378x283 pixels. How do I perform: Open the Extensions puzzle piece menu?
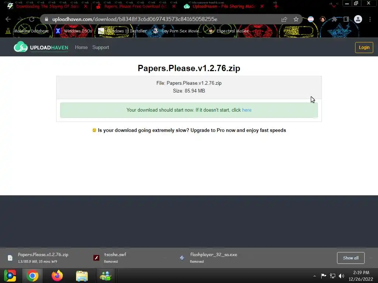click(x=334, y=19)
